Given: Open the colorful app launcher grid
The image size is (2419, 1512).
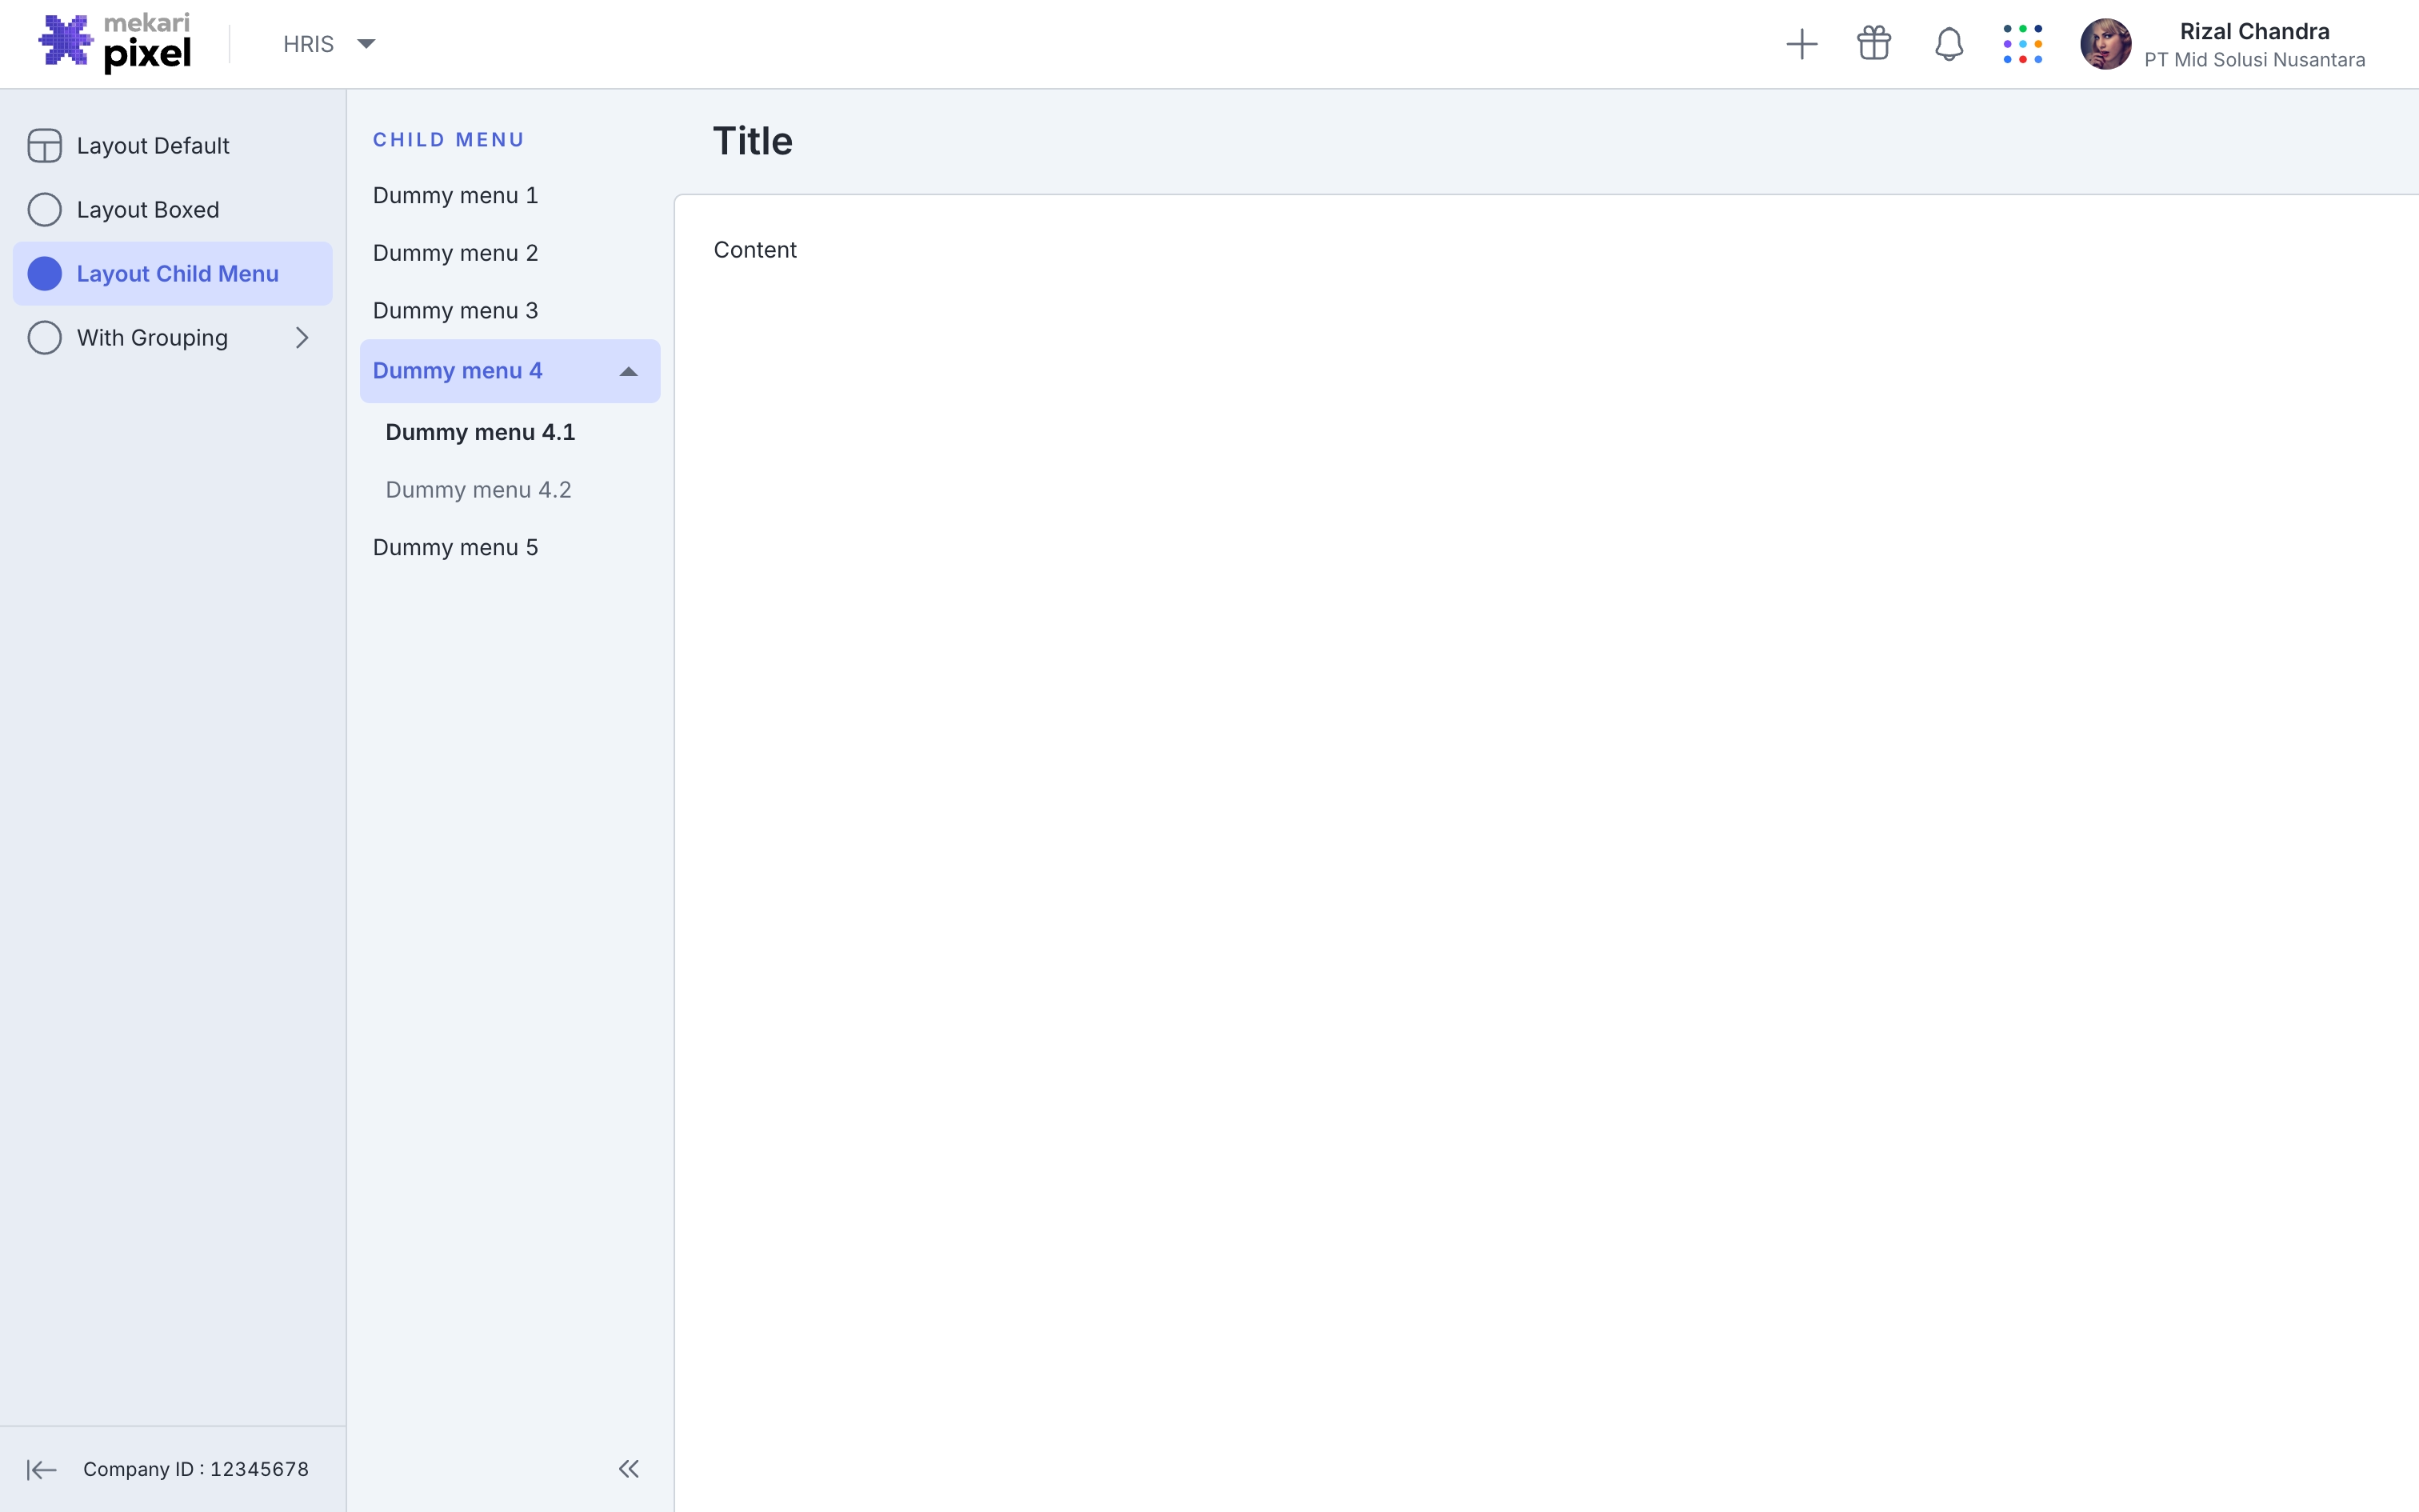Looking at the screenshot, I should pos(2022,44).
